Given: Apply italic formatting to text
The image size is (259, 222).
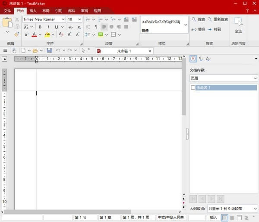Looking at the screenshot, I should click(x=48, y=27).
